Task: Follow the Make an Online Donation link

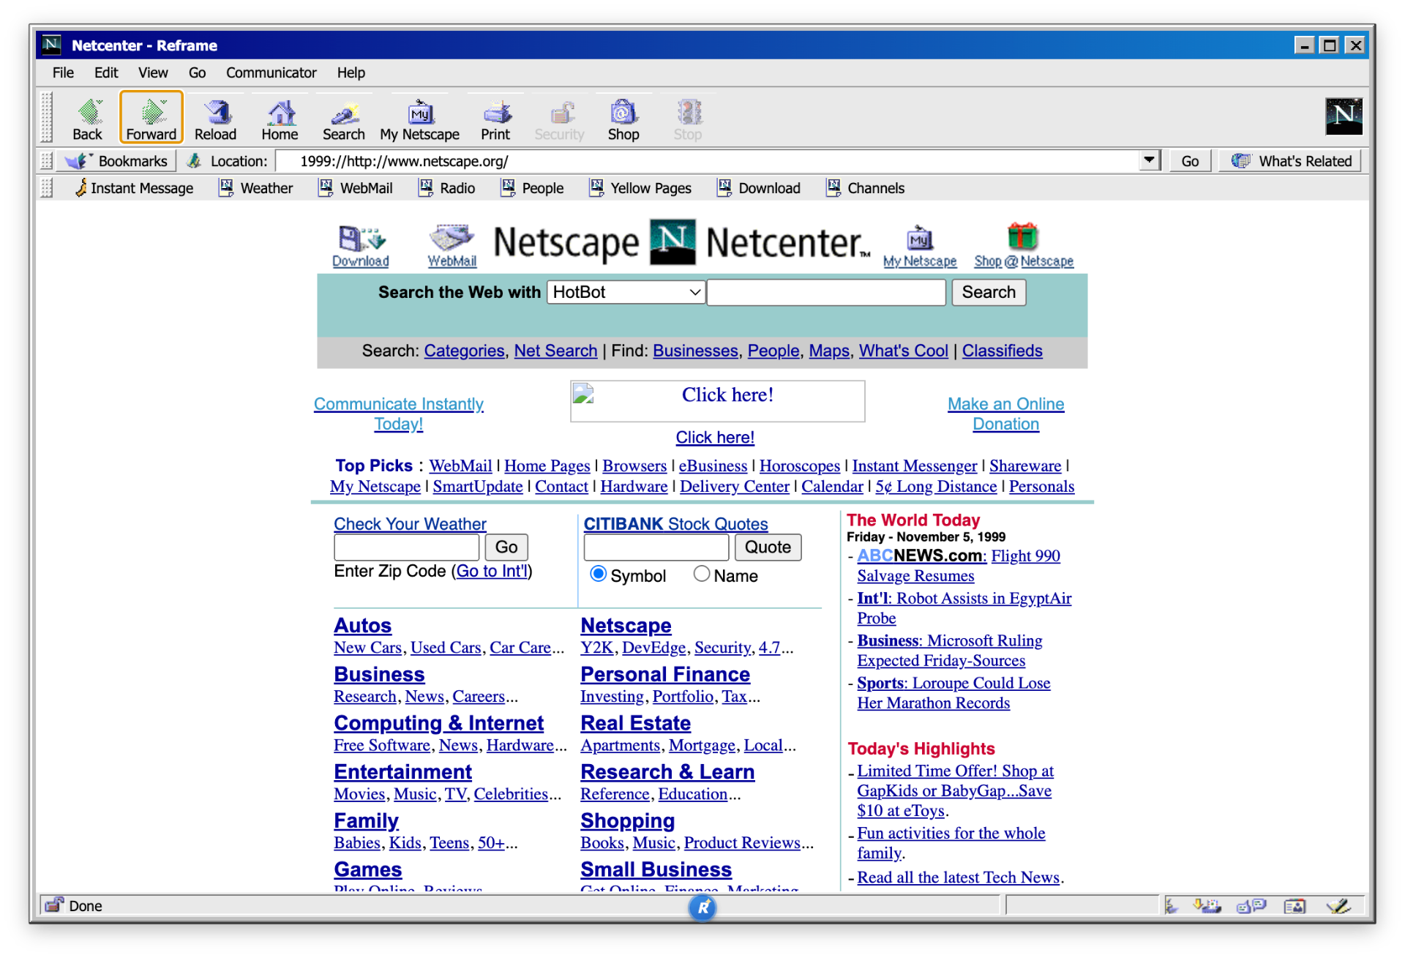Action: click(x=1005, y=413)
